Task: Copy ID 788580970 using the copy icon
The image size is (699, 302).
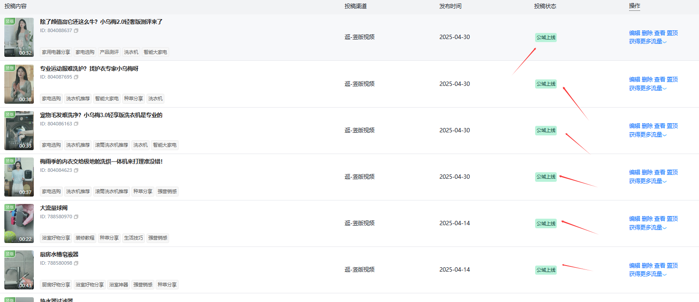Action: point(76,217)
